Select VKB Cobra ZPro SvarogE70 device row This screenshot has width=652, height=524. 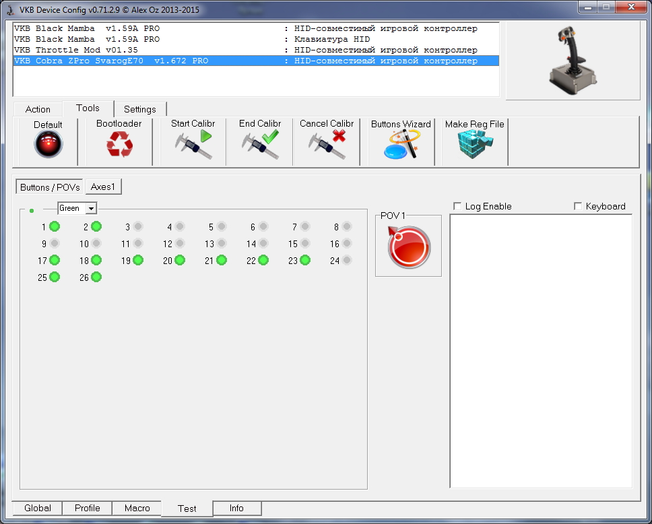tap(256, 61)
